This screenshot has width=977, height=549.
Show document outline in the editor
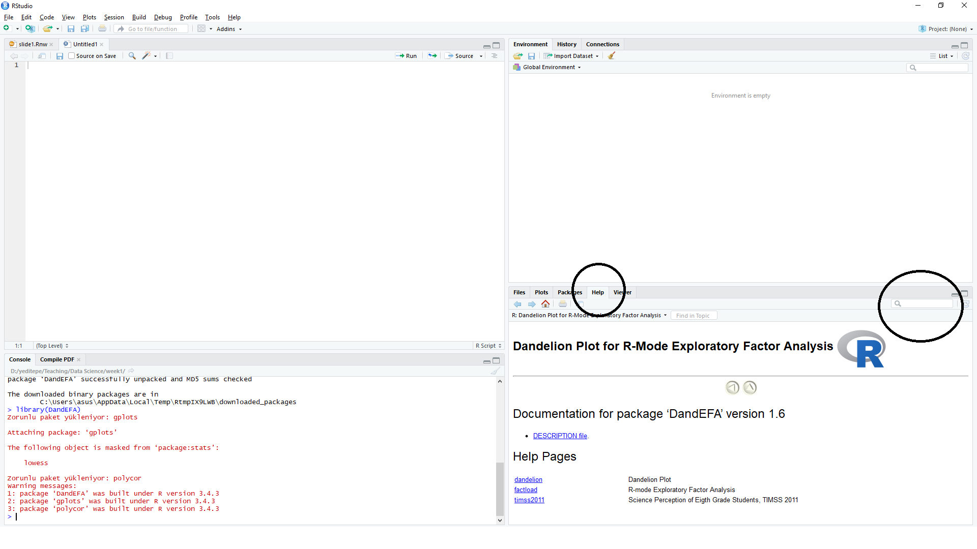click(494, 56)
